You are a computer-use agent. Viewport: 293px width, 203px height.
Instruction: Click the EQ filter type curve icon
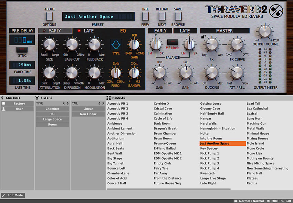[116, 45]
